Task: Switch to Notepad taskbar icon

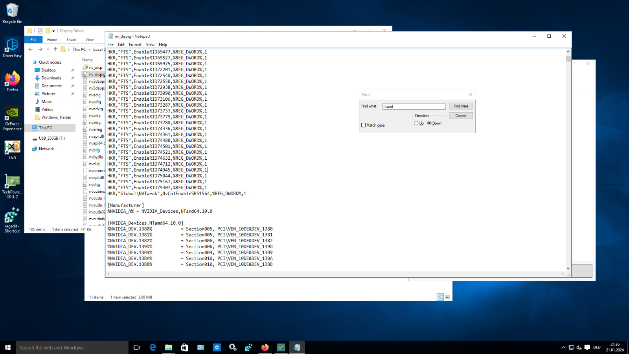Action: [x=297, y=347]
